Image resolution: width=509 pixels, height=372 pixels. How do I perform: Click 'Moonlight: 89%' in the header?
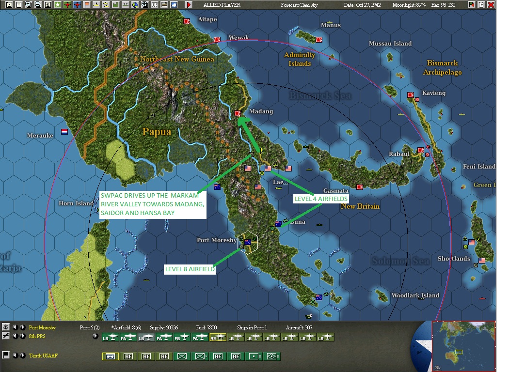[409, 5]
